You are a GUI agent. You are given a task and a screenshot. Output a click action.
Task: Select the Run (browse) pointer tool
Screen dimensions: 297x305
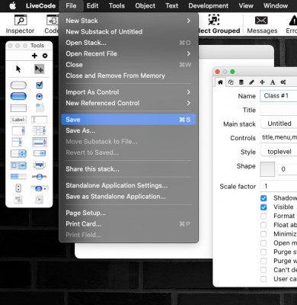click(x=18, y=69)
